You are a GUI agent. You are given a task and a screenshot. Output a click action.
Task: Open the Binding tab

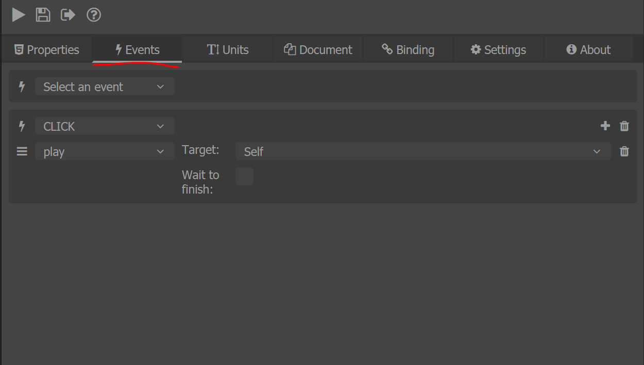coord(408,49)
